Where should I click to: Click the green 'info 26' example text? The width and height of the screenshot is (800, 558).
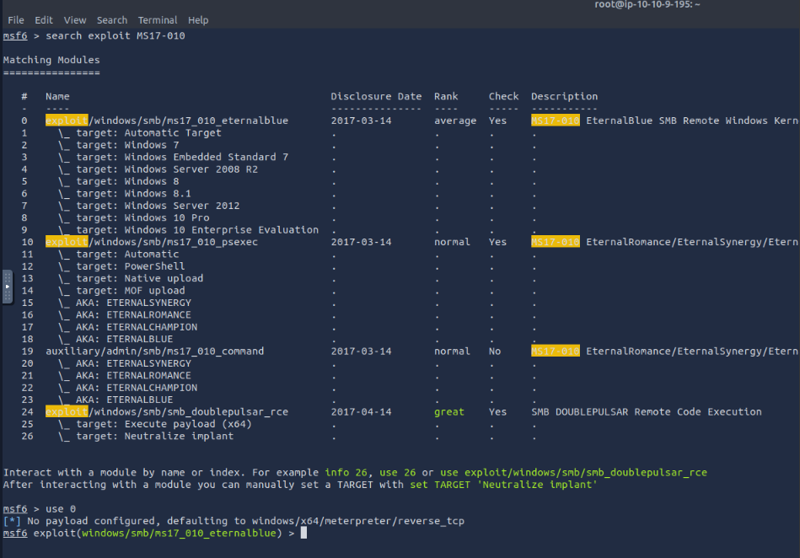coord(346,473)
